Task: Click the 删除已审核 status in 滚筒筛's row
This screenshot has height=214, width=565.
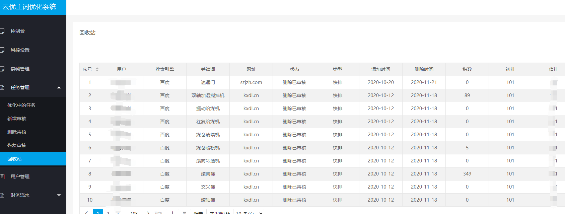Action: pos(294,174)
